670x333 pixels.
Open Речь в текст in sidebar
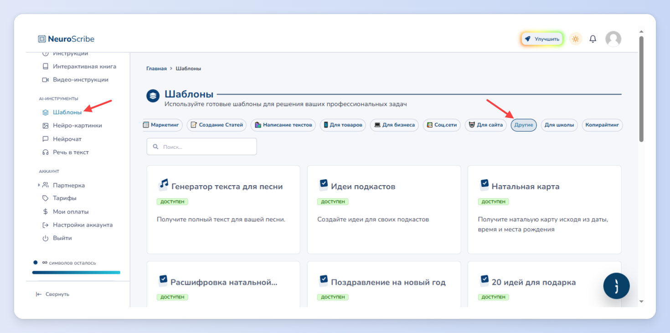point(65,152)
